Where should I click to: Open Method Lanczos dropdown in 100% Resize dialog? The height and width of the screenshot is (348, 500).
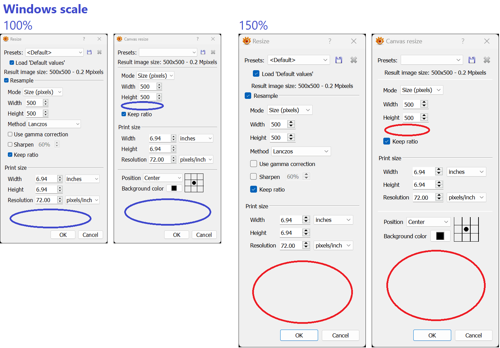tap(54, 124)
